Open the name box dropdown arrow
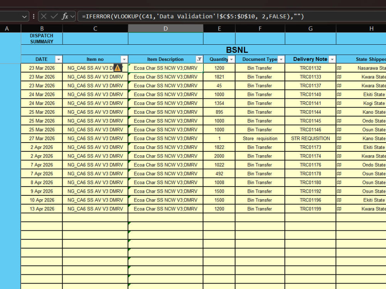The height and width of the screenshot is (289, 386). click(24, 17)
